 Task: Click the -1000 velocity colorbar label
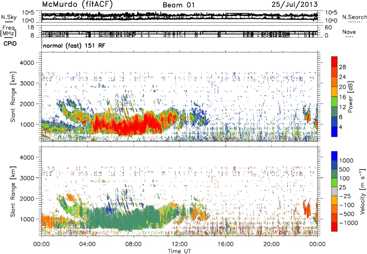pos(348,223)
